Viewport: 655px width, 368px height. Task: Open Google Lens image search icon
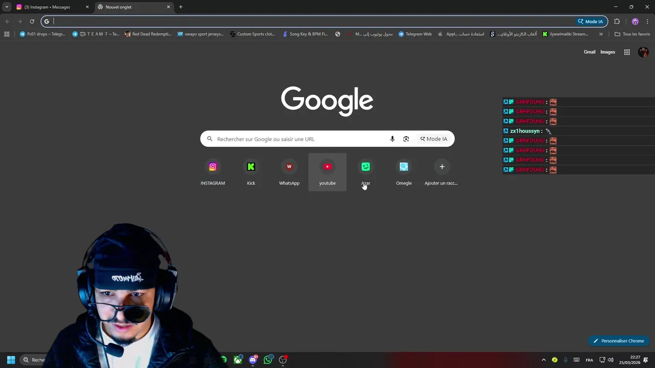(x=406, y=139)
